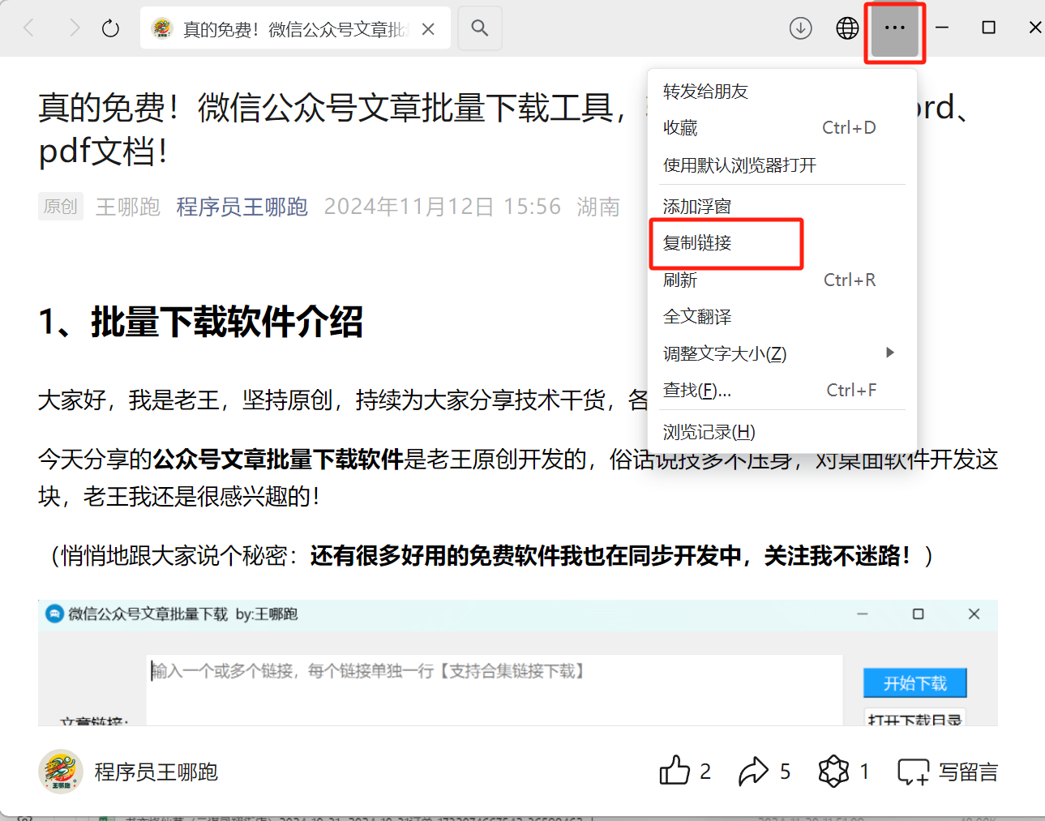Reload the page using the refresh icon
Viewport: 1045px width, 821px height.
pyautogui.click(x=111, y=28)
